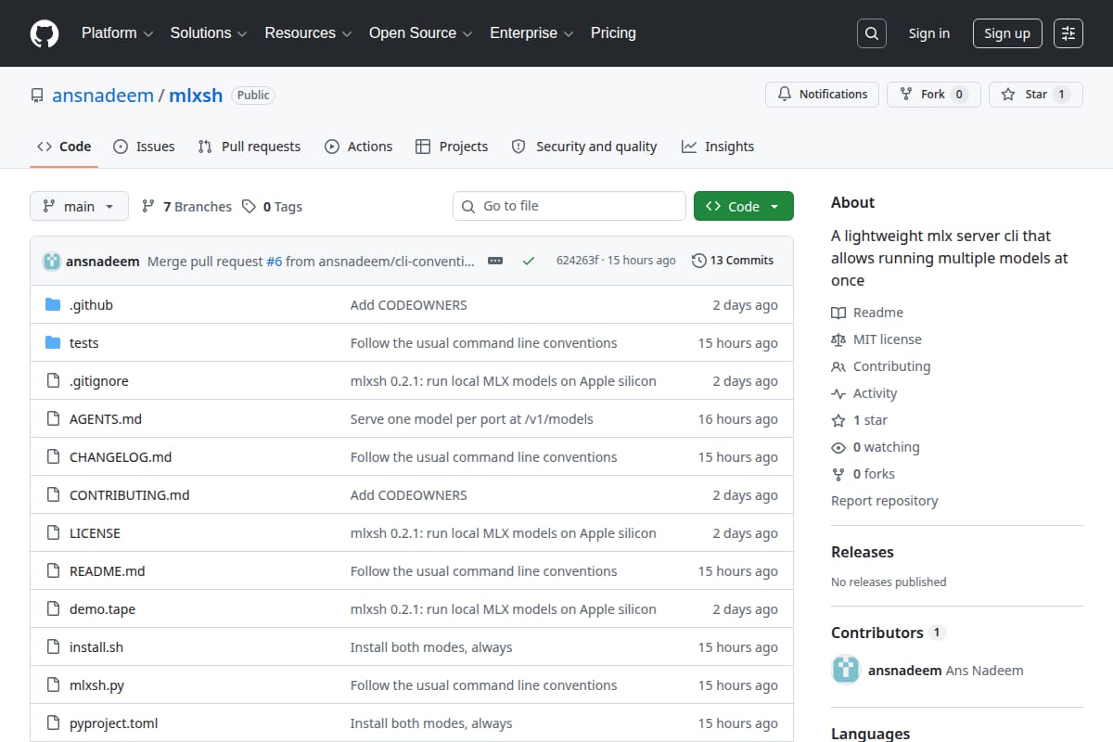Image resolution: width=1113 pixels, height=742 pixels.
Task: Click Report repository link
Action: [x=885, y=501]
